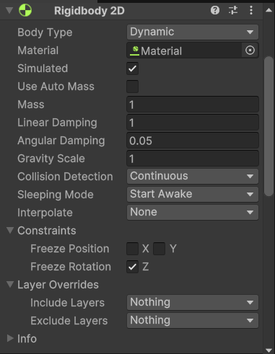Enable Use Auto Mass checkbox

tap(132, 87)
